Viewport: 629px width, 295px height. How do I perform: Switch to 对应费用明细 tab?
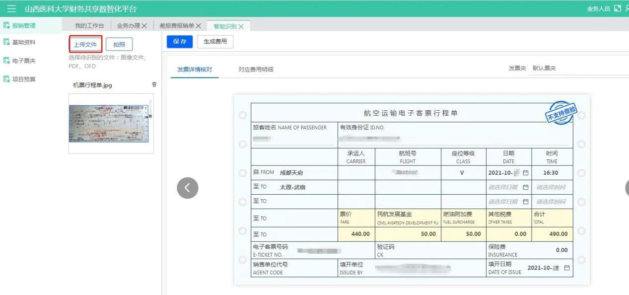click(256, 70)
